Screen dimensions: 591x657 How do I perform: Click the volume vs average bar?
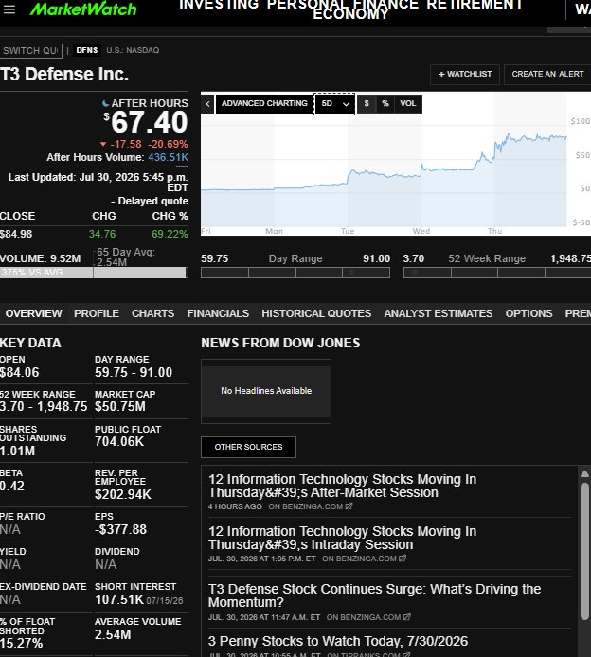point(94,273)
